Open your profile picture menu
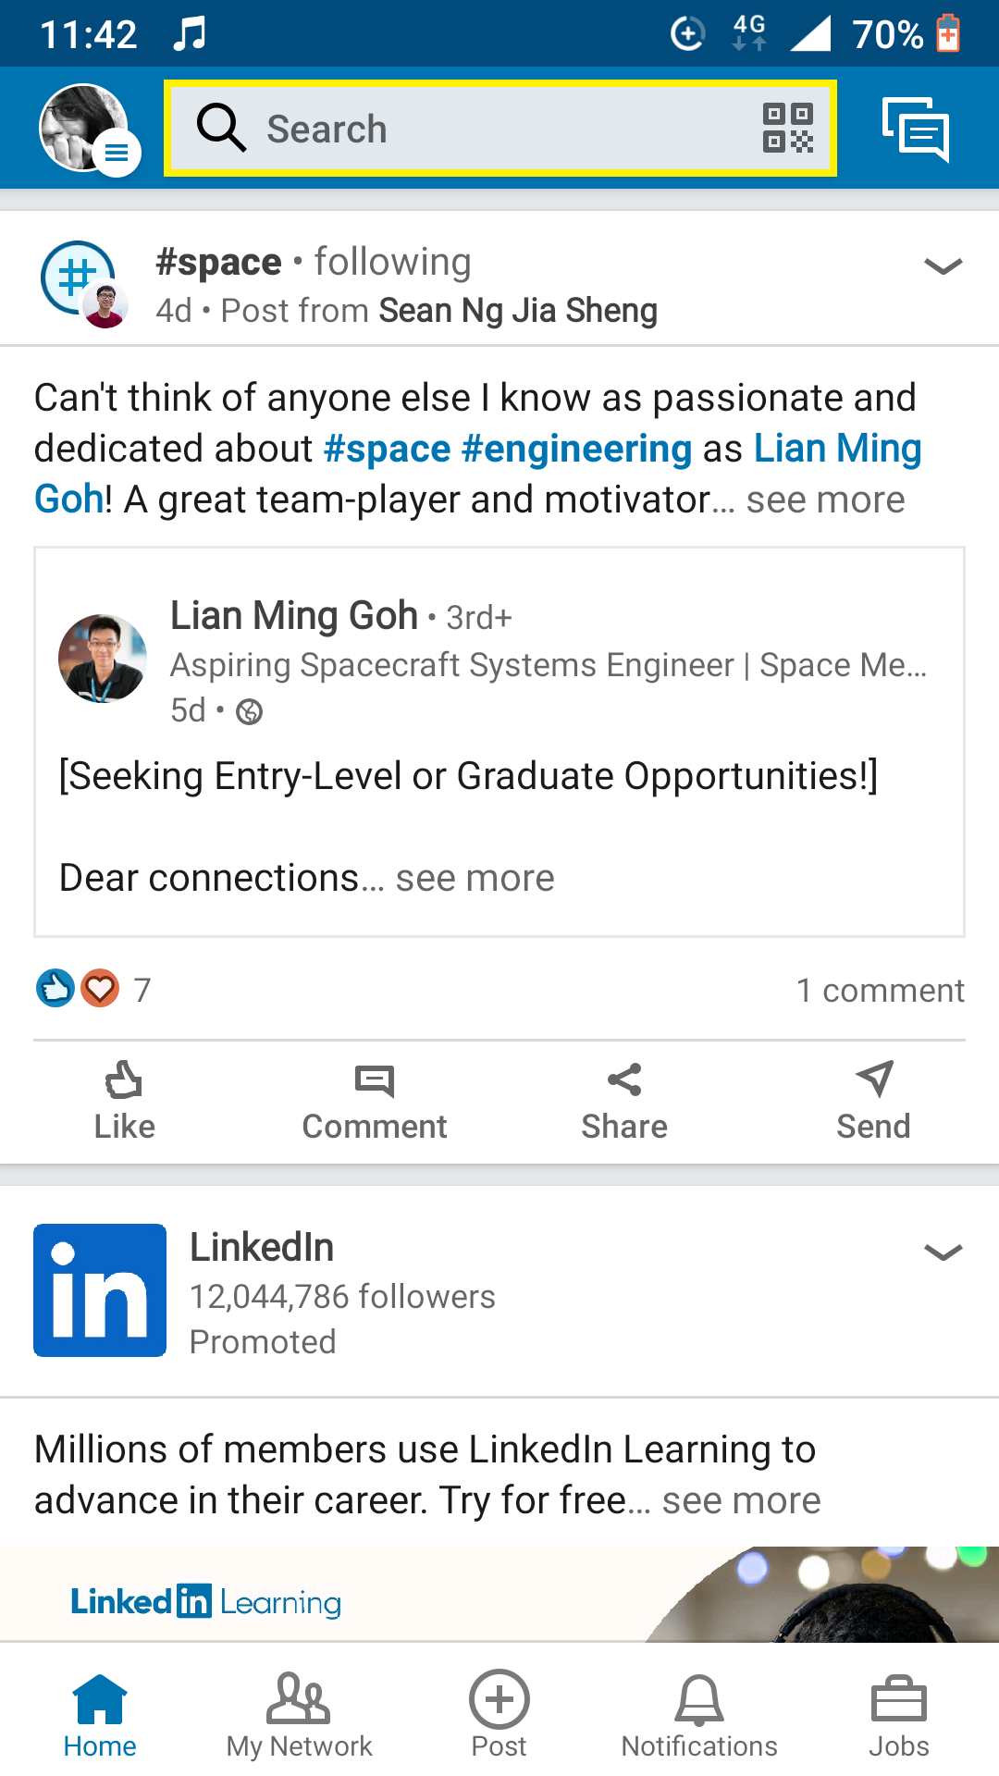This screenshot has width=999, height=1776. point(85,129)
